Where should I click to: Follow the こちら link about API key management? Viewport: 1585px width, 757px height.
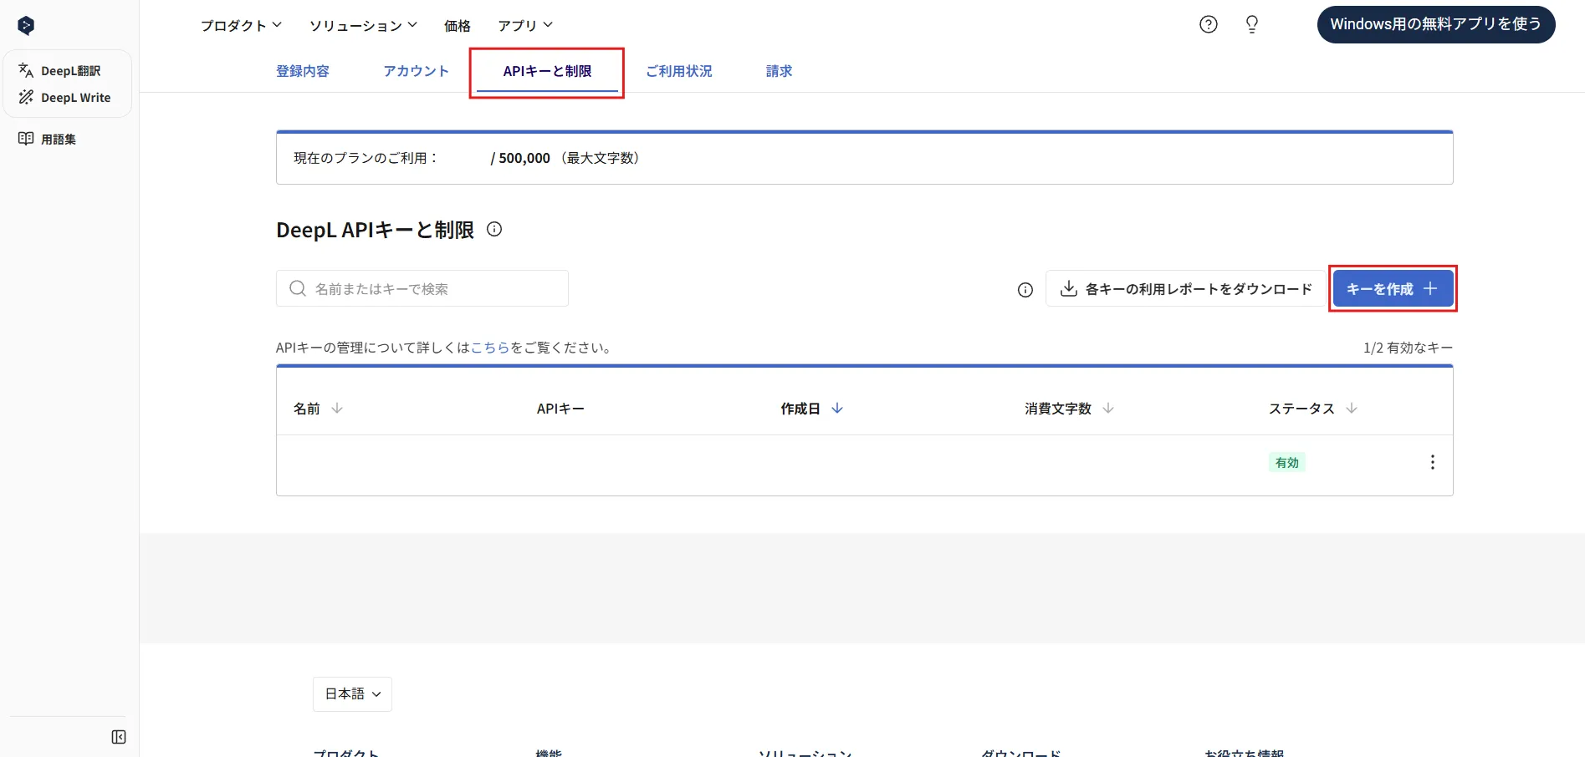[490, 348]
